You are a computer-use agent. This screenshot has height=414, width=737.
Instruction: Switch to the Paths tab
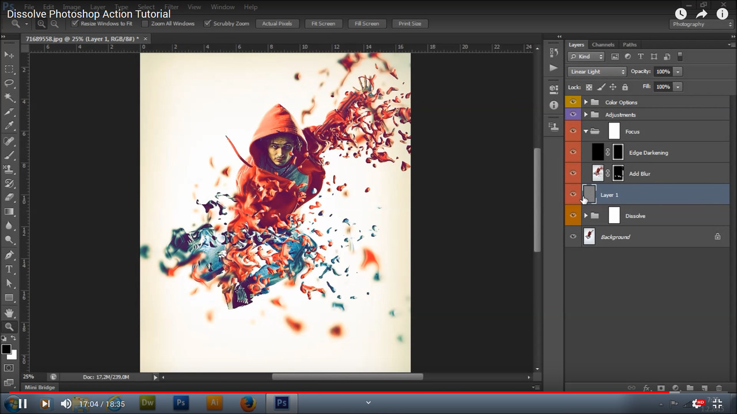point(630,44)
